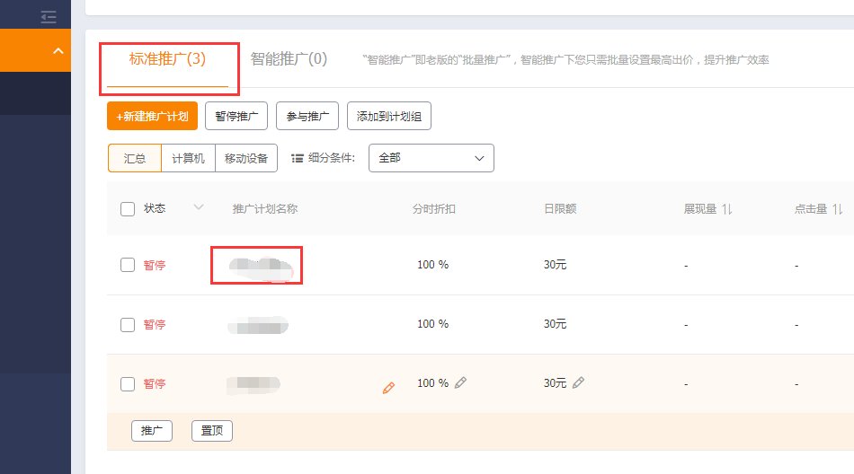Click the 日限额 column header

click(x=560, y=209)
